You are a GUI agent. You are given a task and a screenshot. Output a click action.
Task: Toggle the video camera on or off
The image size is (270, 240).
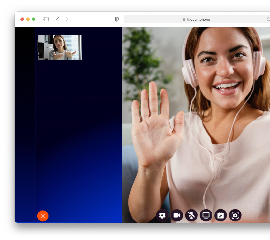tap(177, 215)
